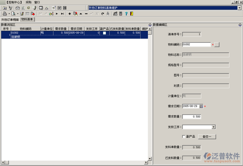Click the plus icon to add record
This screenshot has height=166, width=243.
tap(70, 14)
